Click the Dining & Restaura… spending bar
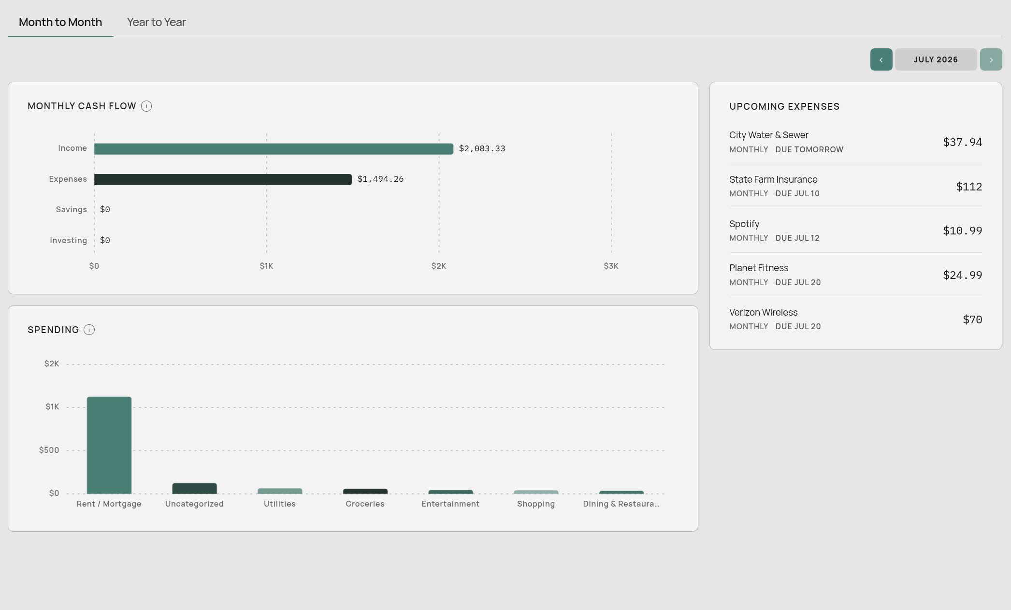Screen dimensions: 1011x610 coord(621,492)
